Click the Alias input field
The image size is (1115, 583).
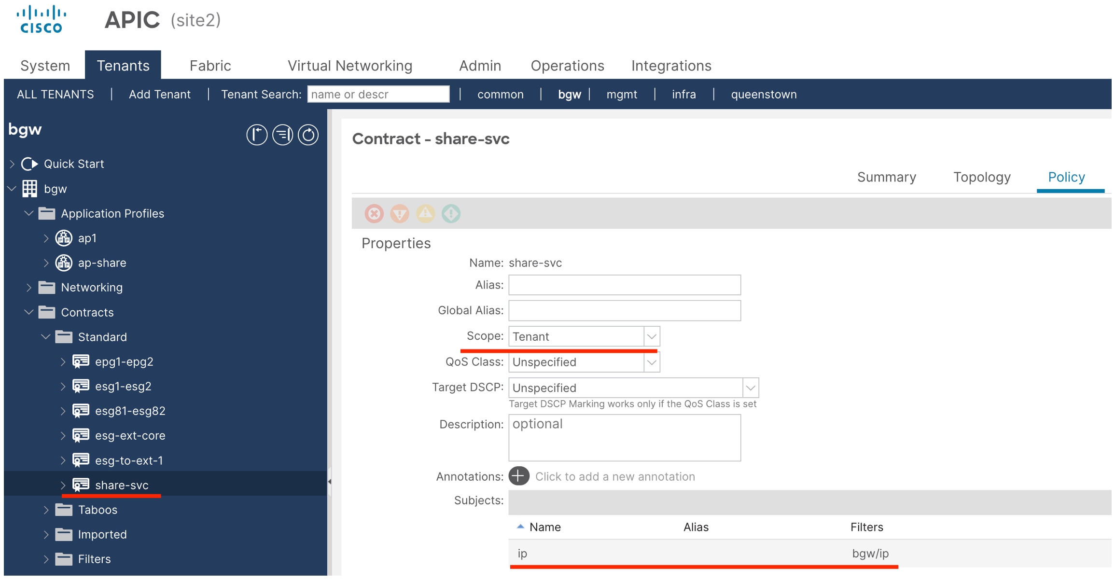[625, 285]
